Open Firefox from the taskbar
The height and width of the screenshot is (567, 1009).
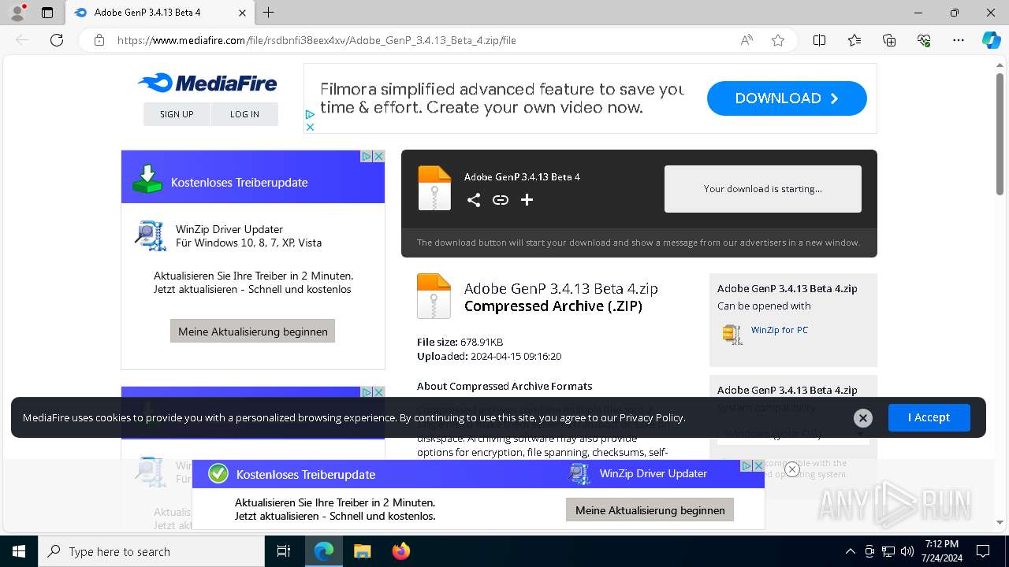(401, 551)
